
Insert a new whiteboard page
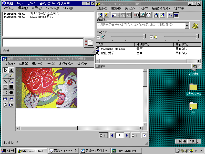[x=144, y=136]
